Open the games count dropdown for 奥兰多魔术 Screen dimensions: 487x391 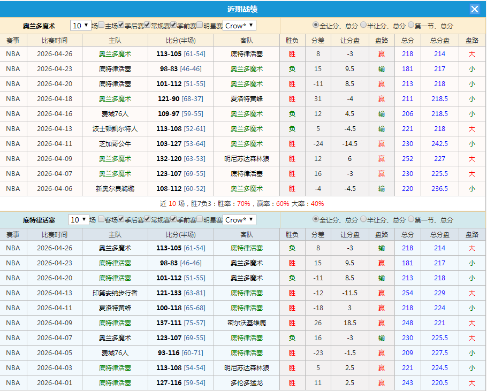(x=80, y=25)
